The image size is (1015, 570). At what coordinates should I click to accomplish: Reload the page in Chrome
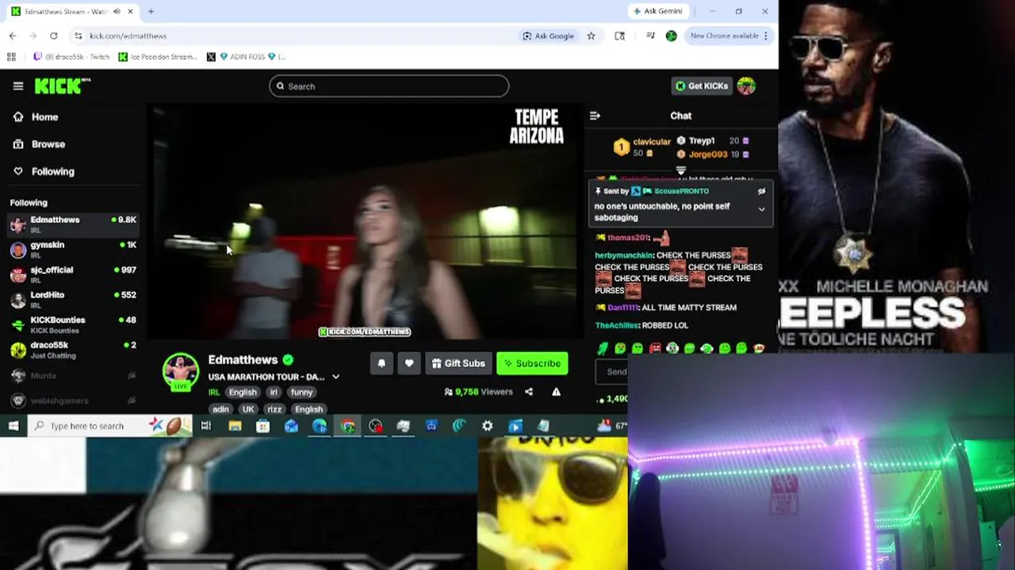click(54, 36)
